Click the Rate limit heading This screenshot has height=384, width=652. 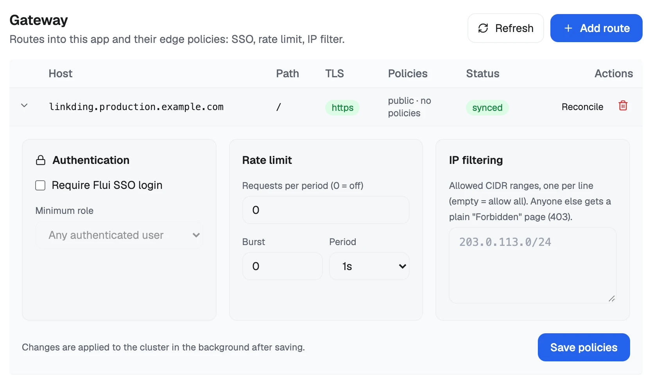[x=267, y=160]
